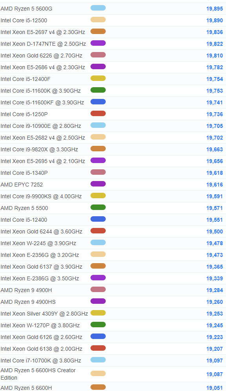
Task: Click the green swatch beside Xeon W-1270P
Action: 98,325
